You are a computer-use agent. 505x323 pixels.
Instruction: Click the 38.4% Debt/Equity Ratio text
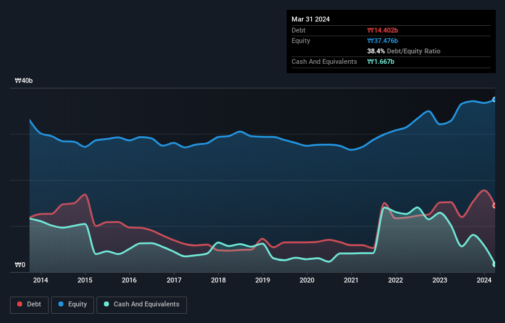(404, 51)
